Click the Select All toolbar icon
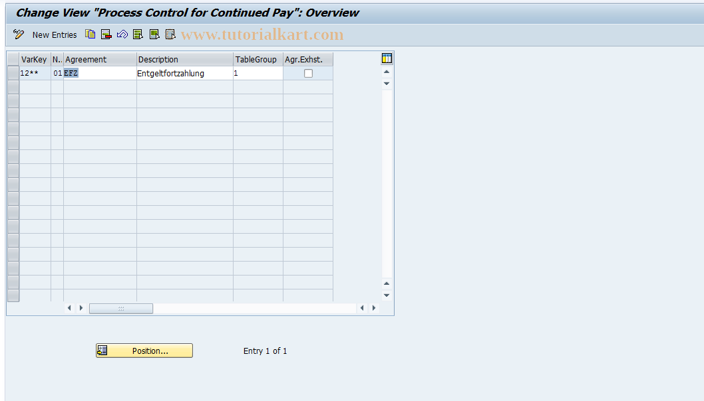 click(x=138, y=35)
